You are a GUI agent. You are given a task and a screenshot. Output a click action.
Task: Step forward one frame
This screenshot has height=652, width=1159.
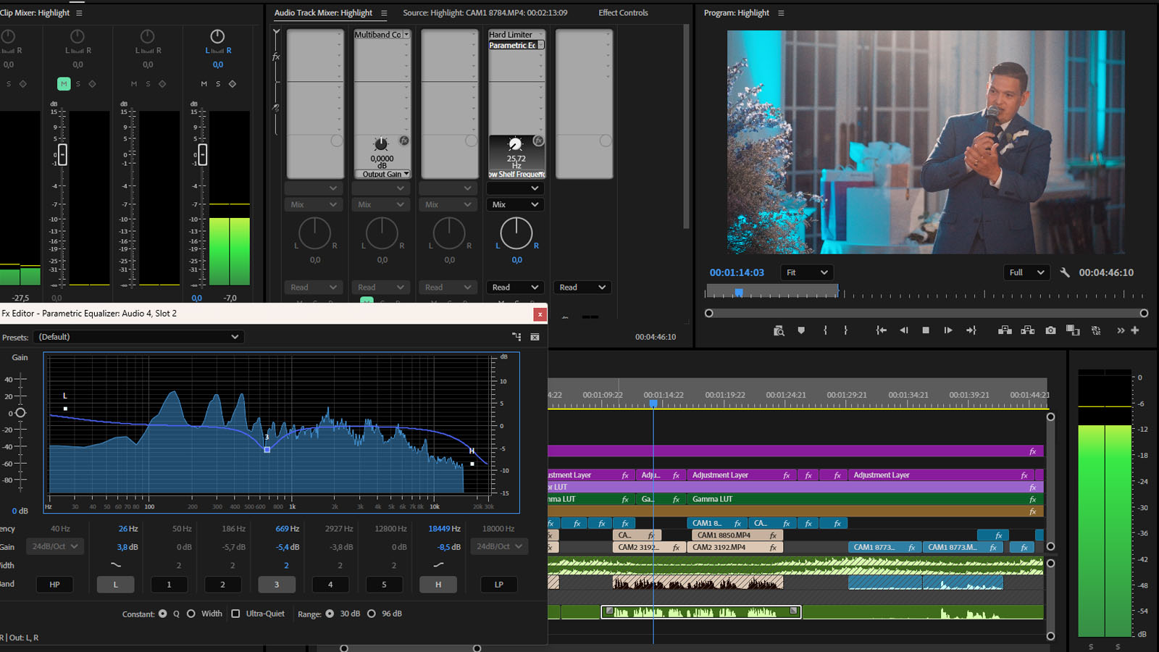click(948, 330)
